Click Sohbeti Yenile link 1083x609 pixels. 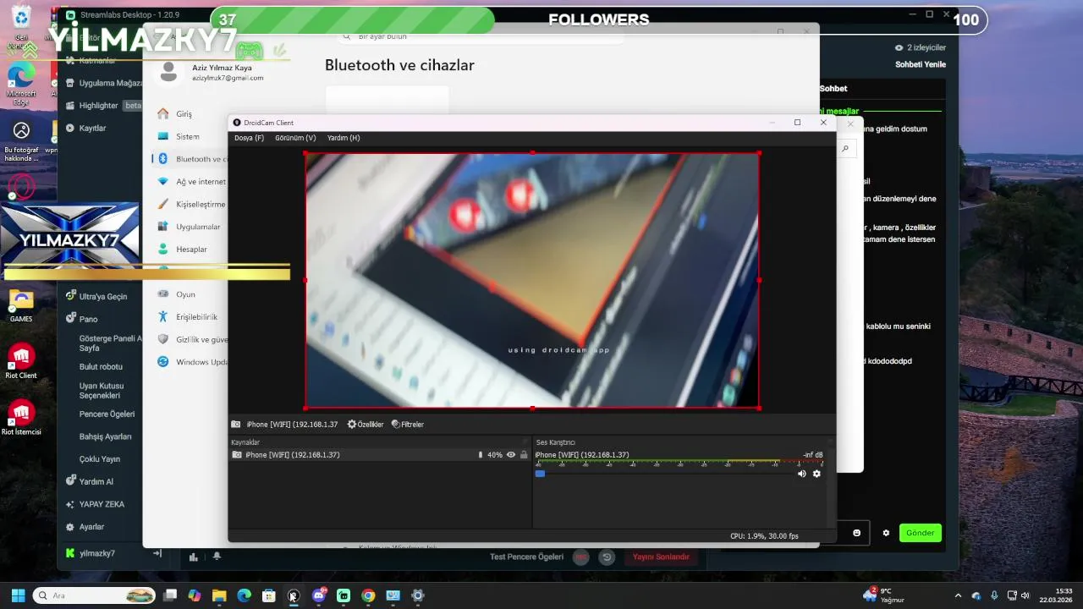click(921, 64)
